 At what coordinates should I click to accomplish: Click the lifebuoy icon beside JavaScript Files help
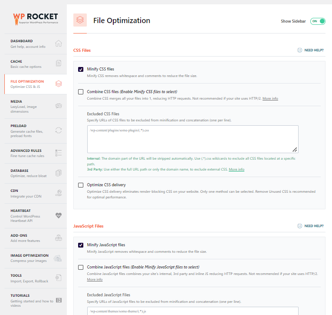pyautogui.click(x=299, y=226)
